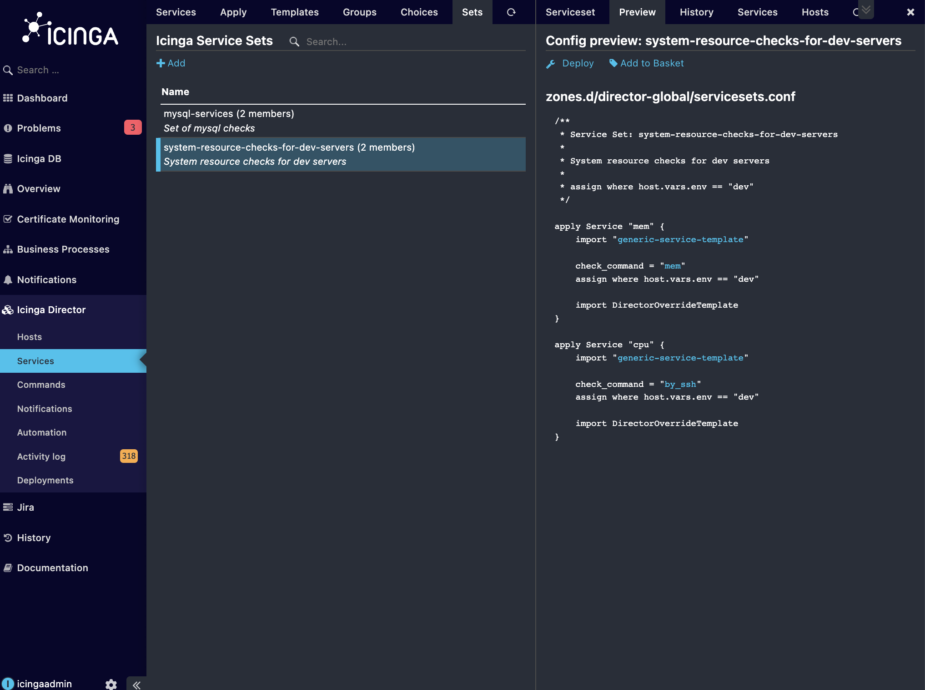Collapse the sidebar with double-chevron
Screen dimensions: 925x690
pyautogui.click(x=136, y=685)
